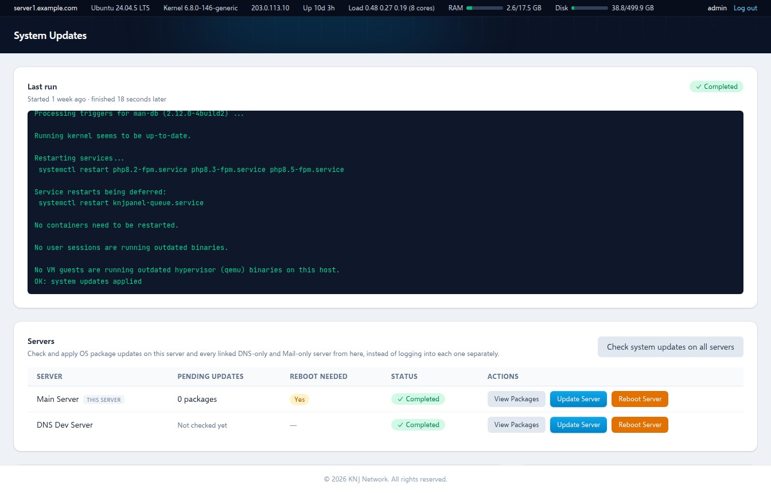Click the Last run heading

[42, 87]
